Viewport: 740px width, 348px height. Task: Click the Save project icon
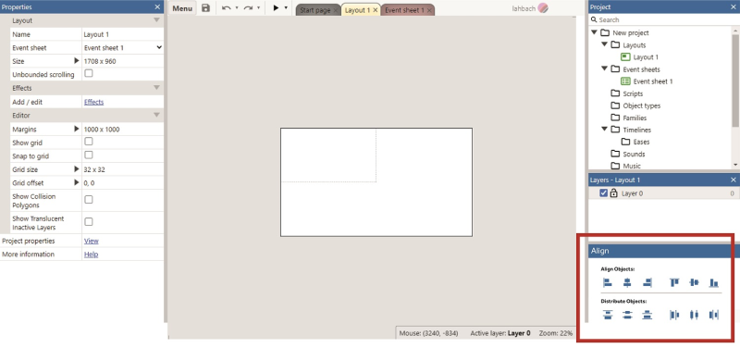coord(205,8)
